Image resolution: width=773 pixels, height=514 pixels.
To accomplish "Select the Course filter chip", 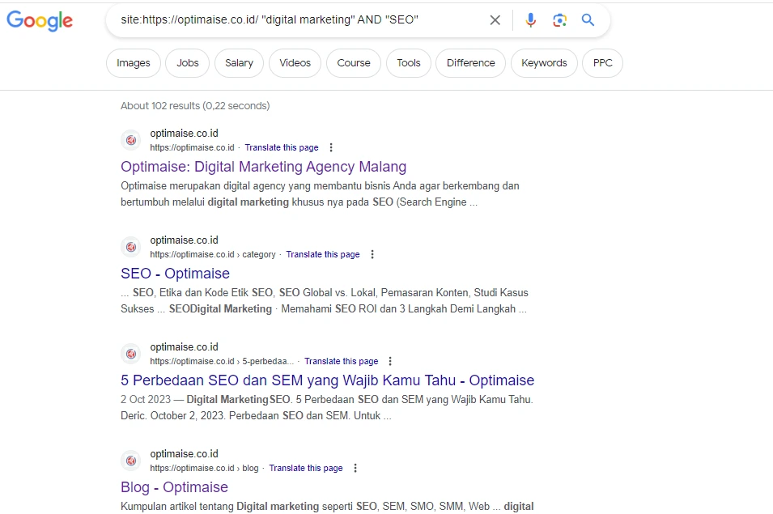I will 354,63.
